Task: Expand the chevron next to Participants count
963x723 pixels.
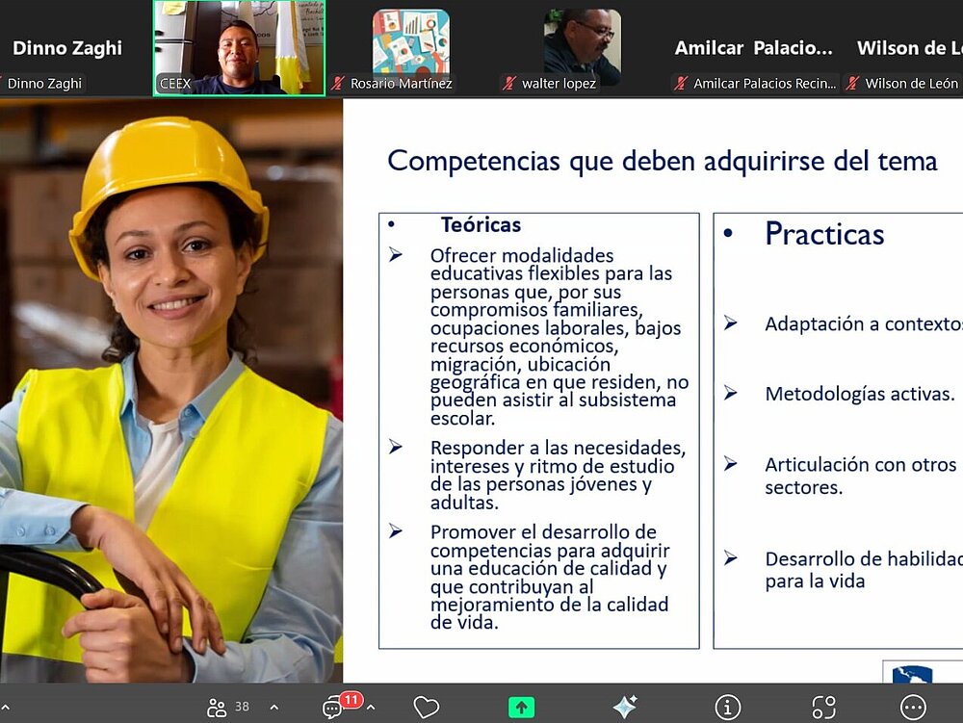Action: pyautogui.click(x=273, y=708)
